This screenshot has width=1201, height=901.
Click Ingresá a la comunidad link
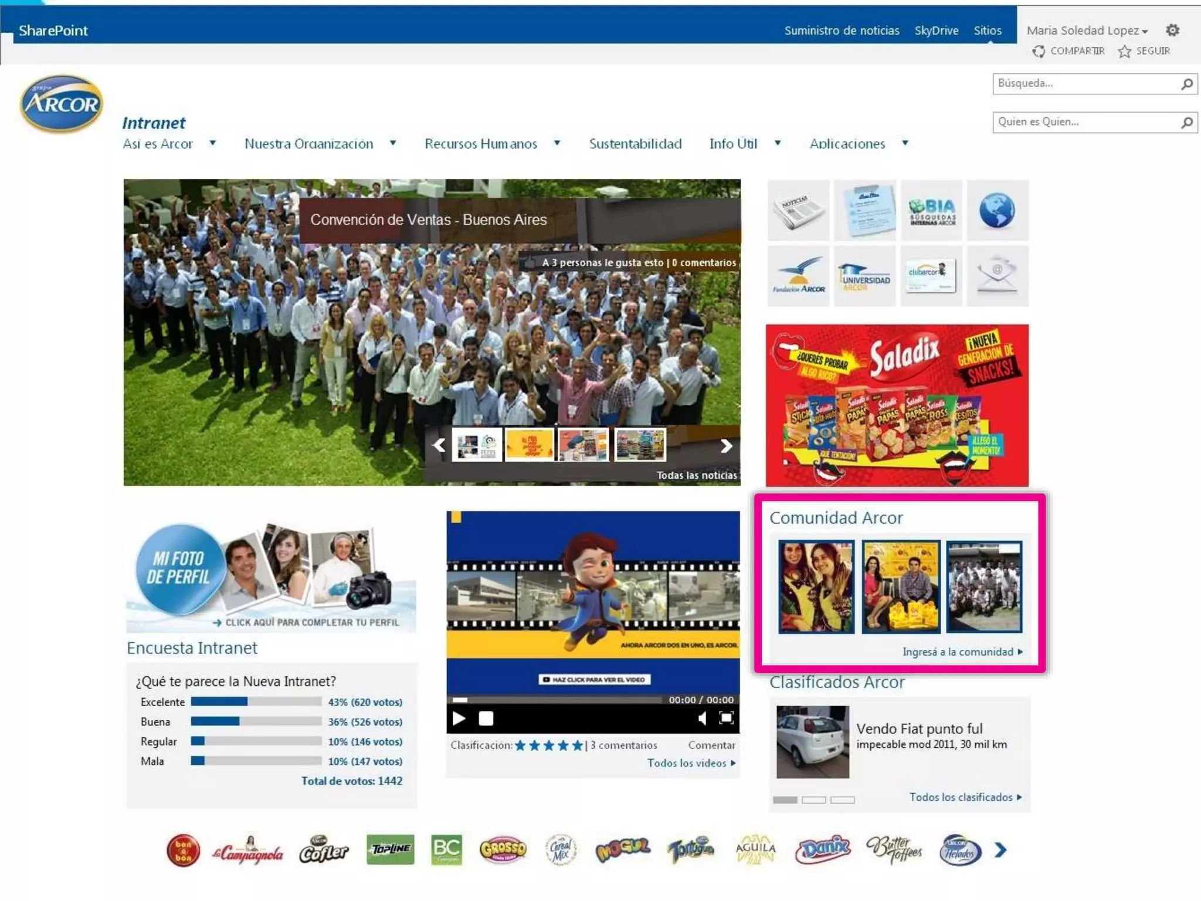click(x=962, y=652)
